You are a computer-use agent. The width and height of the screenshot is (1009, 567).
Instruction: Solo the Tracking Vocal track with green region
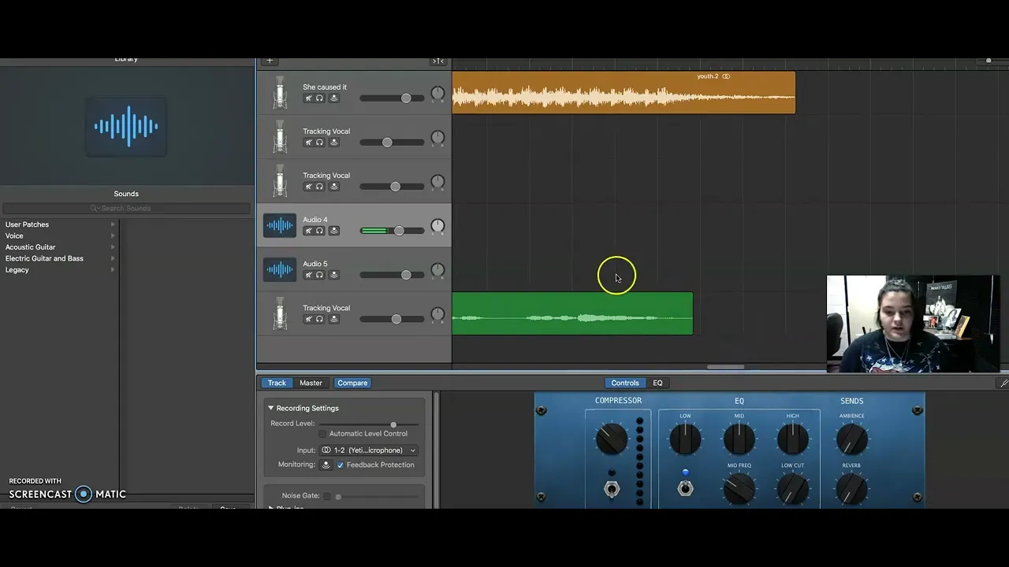(x=319, y=319)
